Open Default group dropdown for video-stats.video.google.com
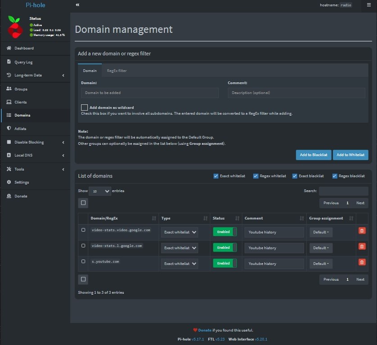This screenshot has height=345, width=377. (321, 232)
